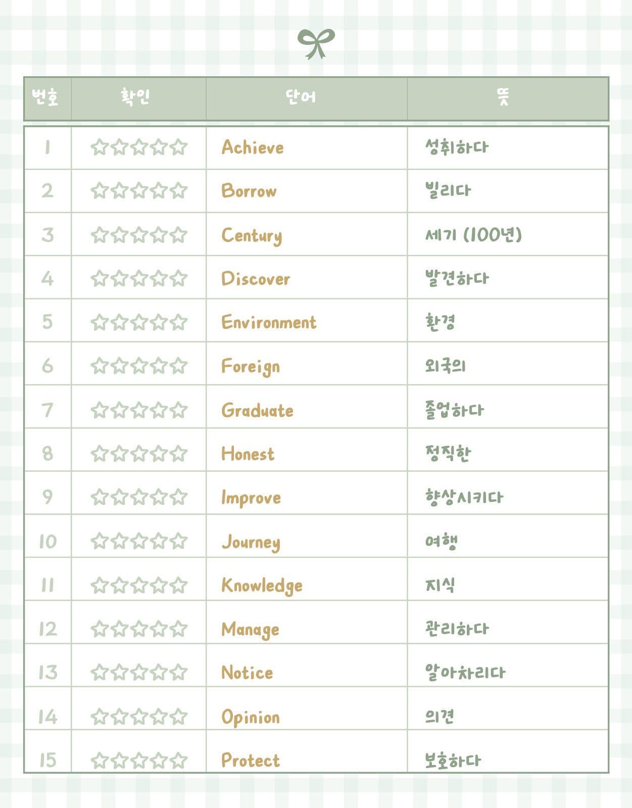Toggle the third star for Improve
The height and width of the screenshot is (808, 632).
coord(139,497)
